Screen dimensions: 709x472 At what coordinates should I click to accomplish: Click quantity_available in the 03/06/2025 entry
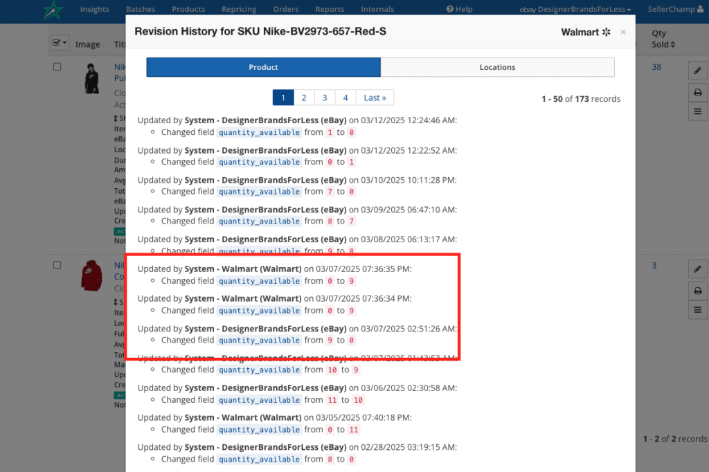click(x=259, y=400)
